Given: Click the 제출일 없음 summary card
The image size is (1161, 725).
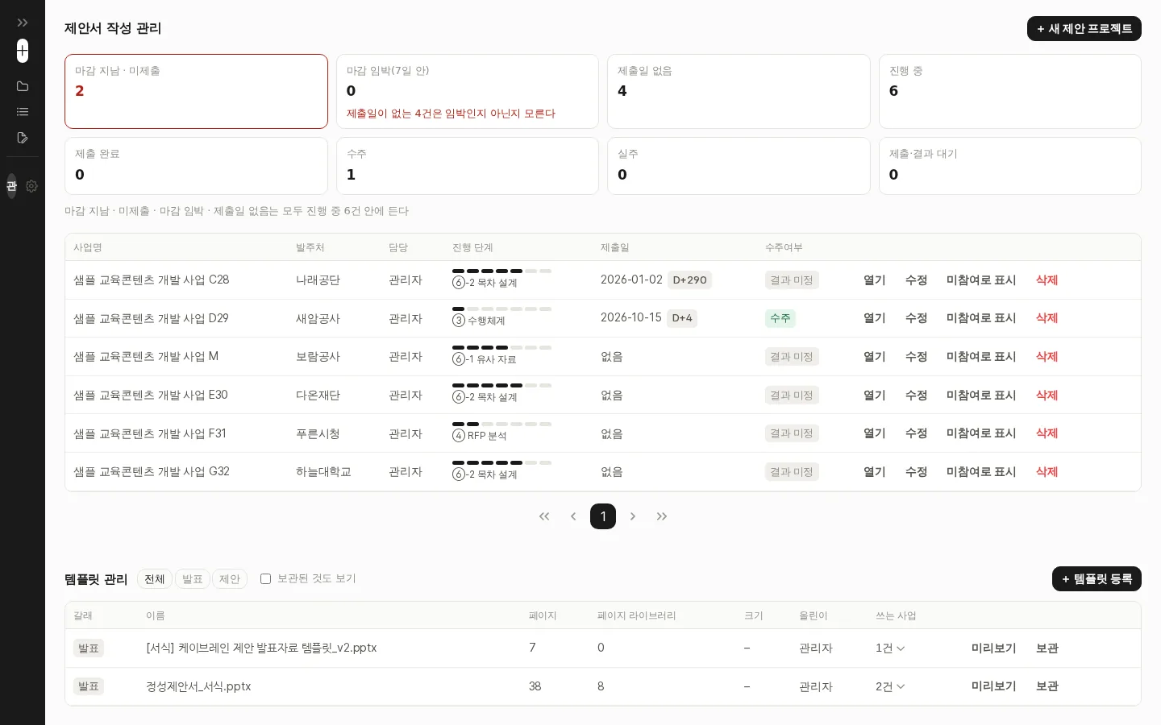Looking at the screenshot, I should (739, 91).
